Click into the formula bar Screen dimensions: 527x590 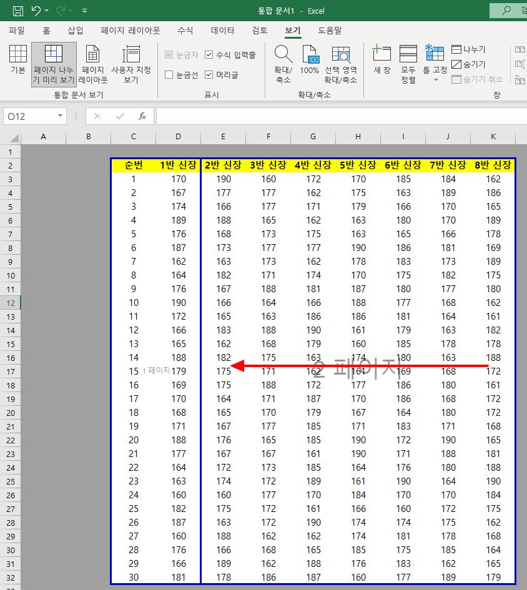(x=341, y=116)
